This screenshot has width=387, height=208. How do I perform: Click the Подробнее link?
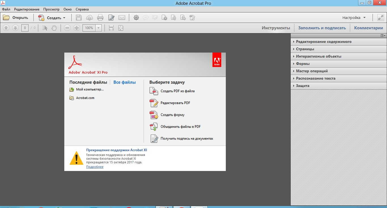[x=95, y=167]
